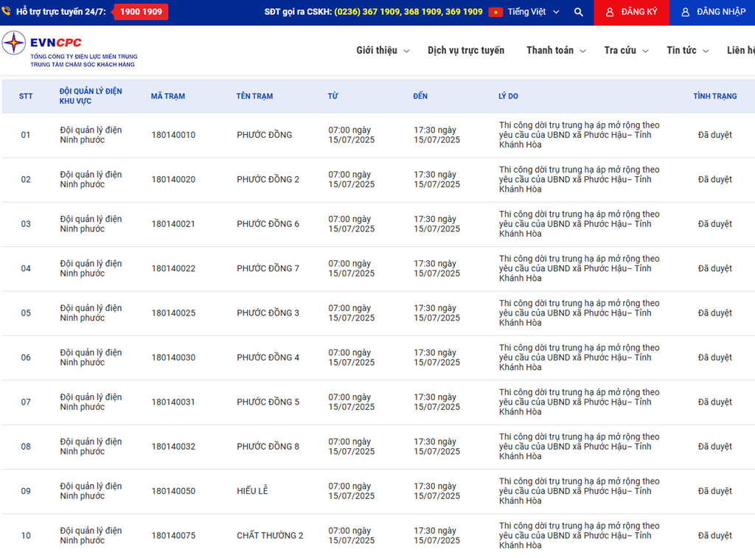Expand the Tin tức menu chevron
755x558 pixels.
tap(706, 51)
